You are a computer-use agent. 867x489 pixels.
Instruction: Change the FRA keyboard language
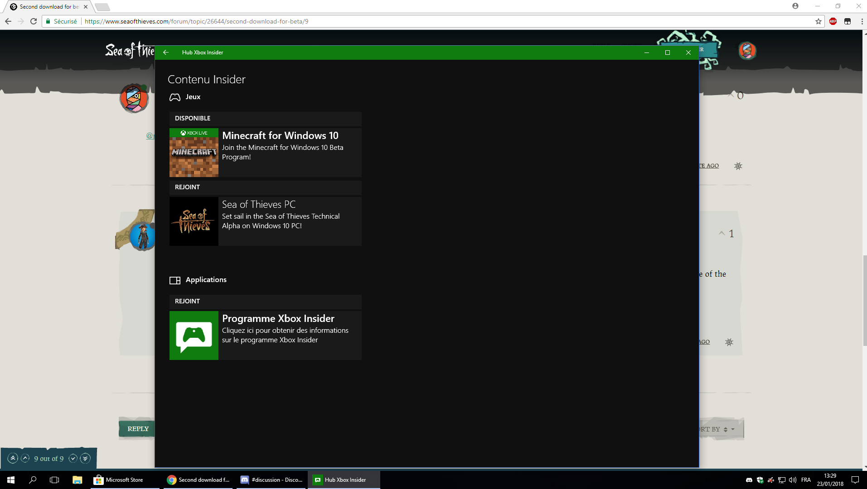coord(806,480)
